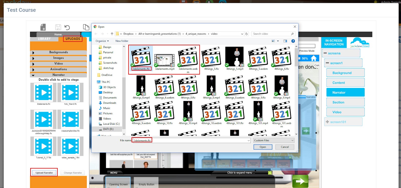Select the 4things_10.mp4 file

click(x=188, y=113)
